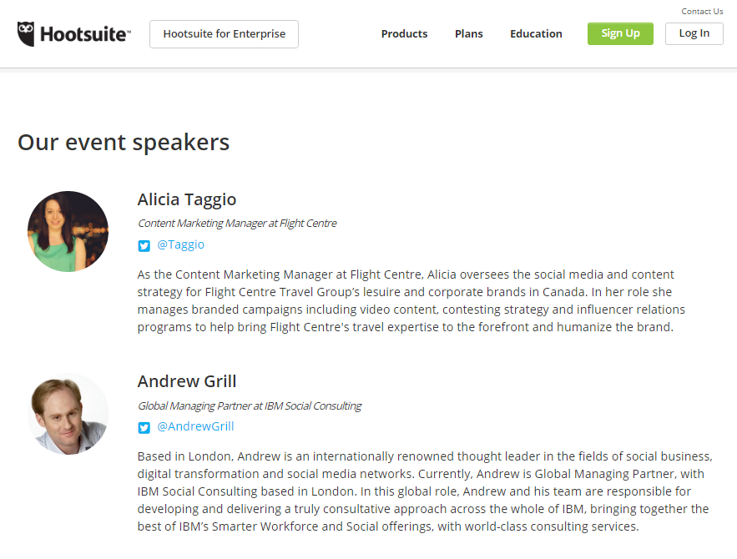This screenshot has height=559, width=737.
Task: Open the @Taggio Twitter handle link
Action: [x=180, y=244]
